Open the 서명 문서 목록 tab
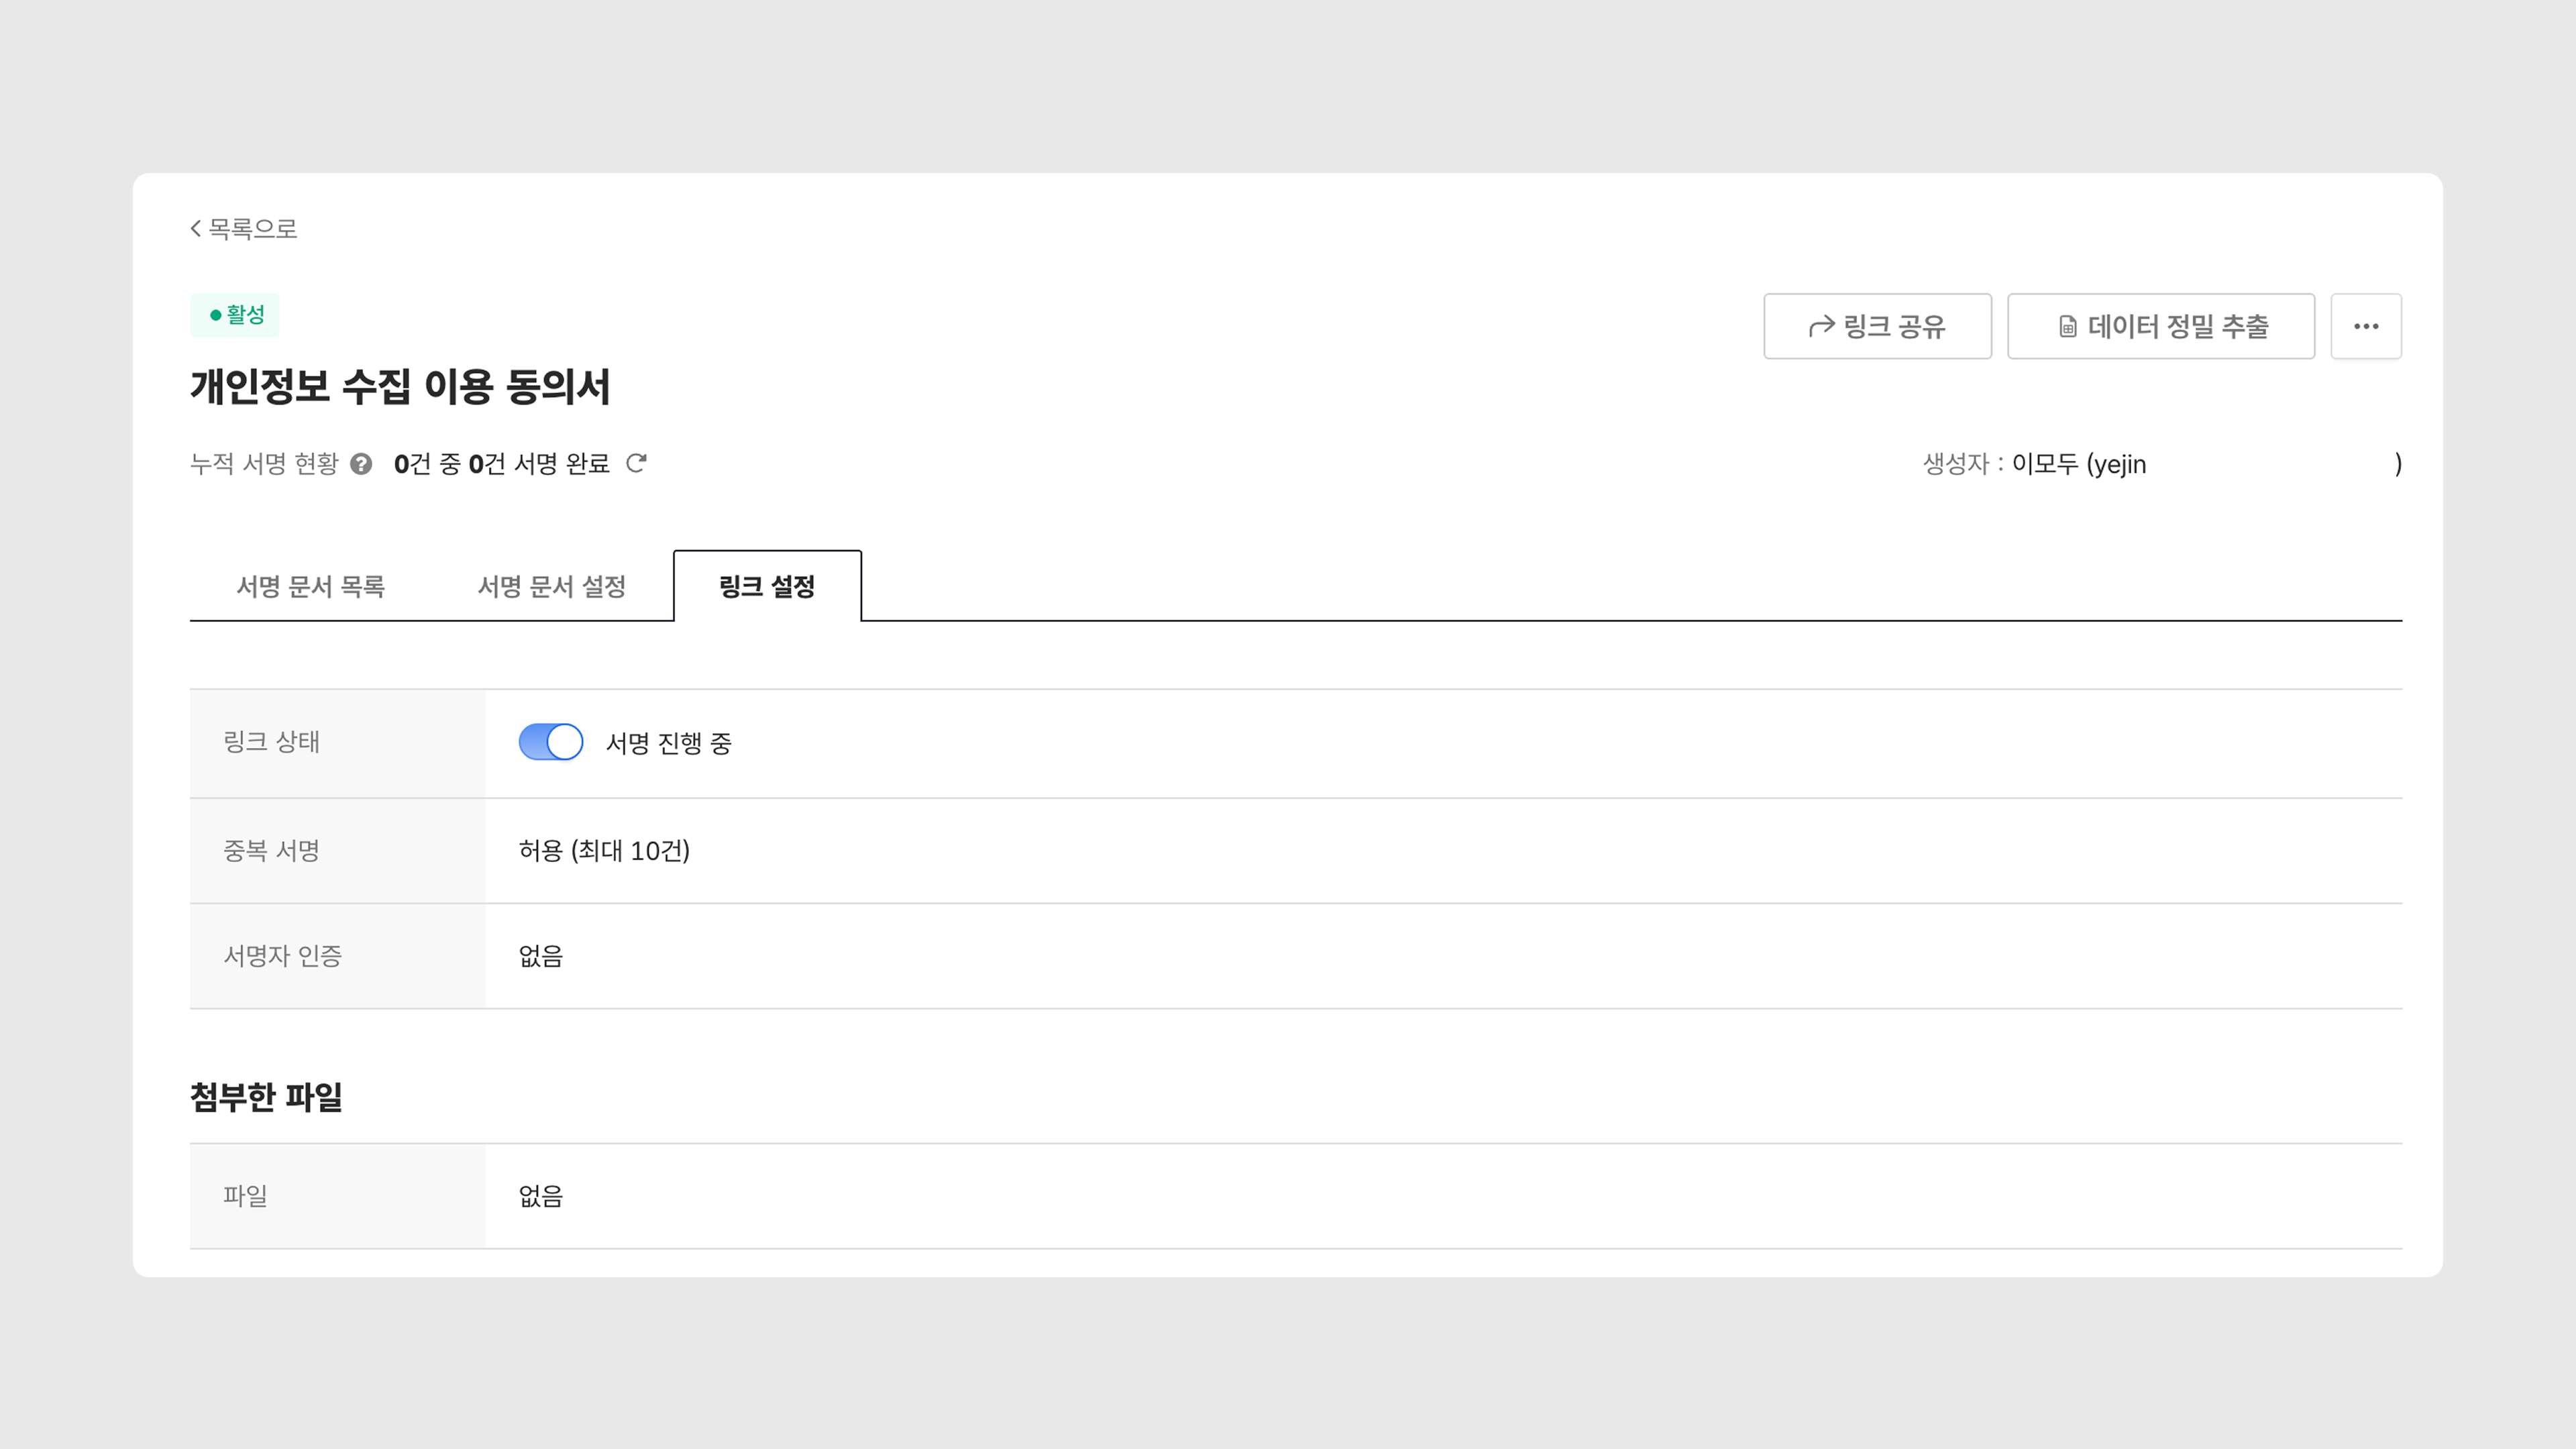This screenshot has height=1449, width=2576. pyautogui.click(x=310, y=586)
